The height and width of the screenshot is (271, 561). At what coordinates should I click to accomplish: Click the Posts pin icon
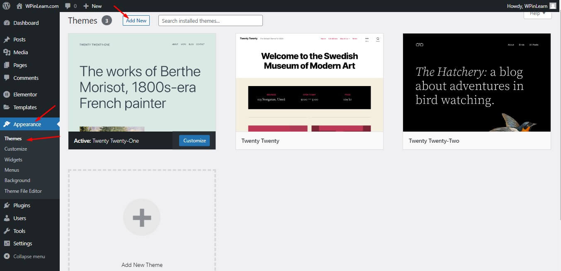tap(7, 40)
